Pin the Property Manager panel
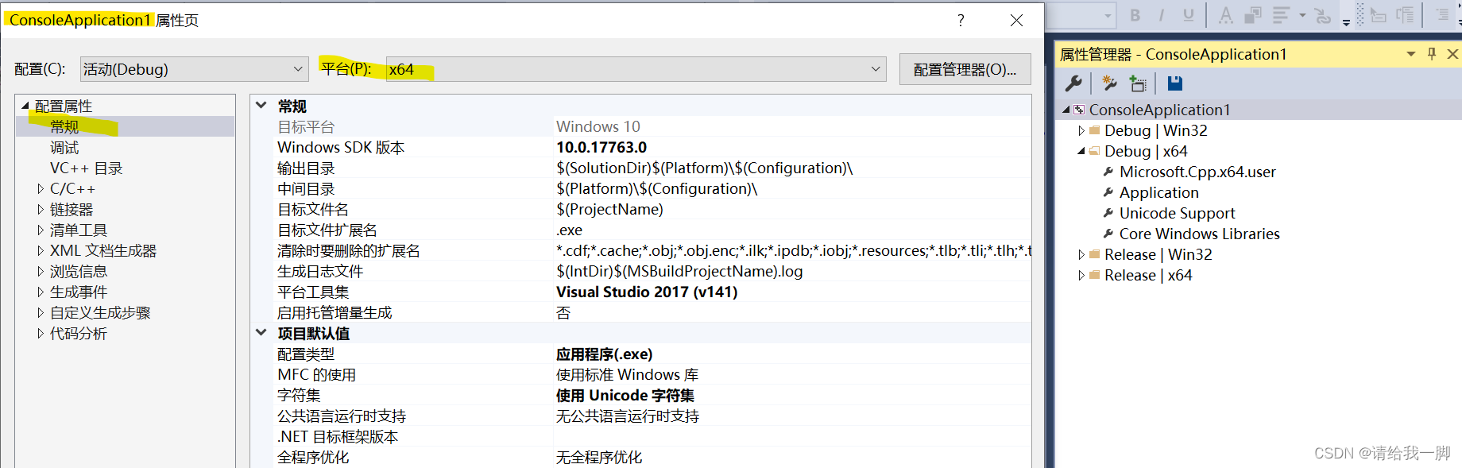The width and height of the screenshot is (1462, 468). click(1432, 54)
